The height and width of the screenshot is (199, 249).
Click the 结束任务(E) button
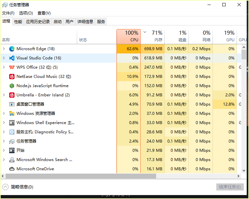click(x=230, y=187)
